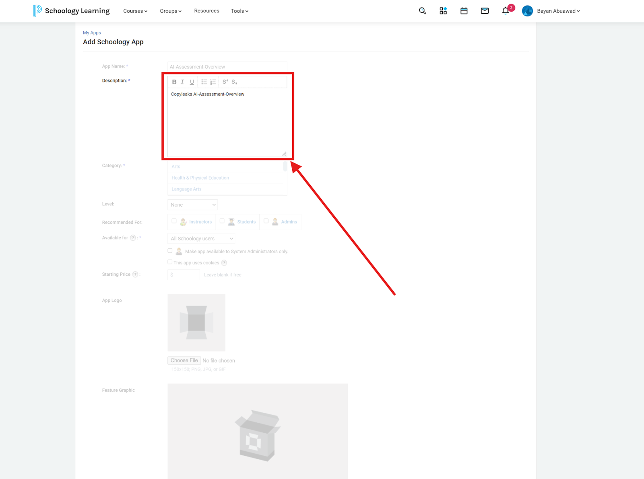
Task: Click the user profile avatar
Action: click(x=527, y=11)
